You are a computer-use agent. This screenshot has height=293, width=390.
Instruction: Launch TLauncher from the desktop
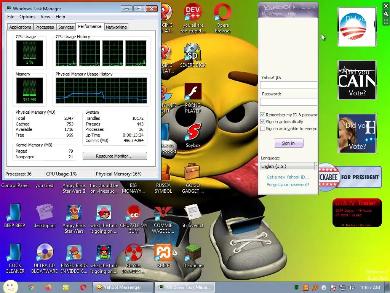click(193, 252)
